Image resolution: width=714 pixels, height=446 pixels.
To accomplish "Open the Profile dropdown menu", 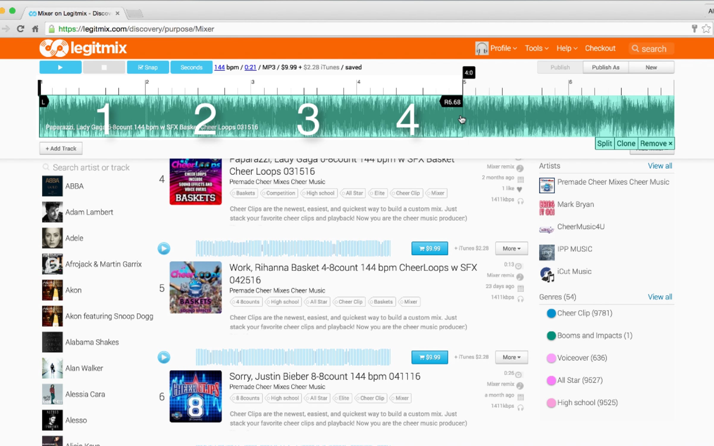I will point(503,48).
